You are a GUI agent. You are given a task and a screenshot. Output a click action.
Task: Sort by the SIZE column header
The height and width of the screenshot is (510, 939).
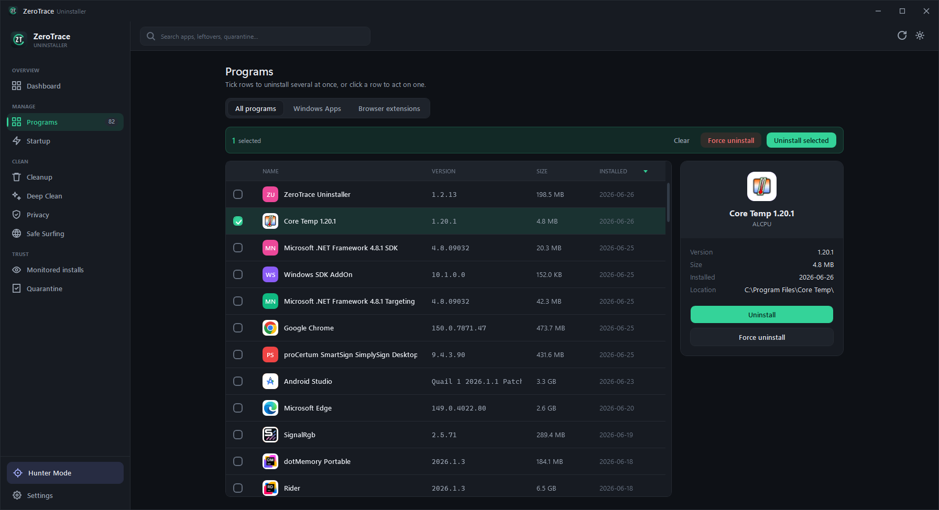tap(542, 171)
